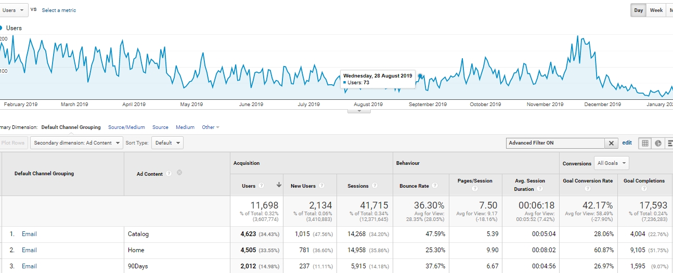Choose Medium as primary dimension

pos(185,127)
